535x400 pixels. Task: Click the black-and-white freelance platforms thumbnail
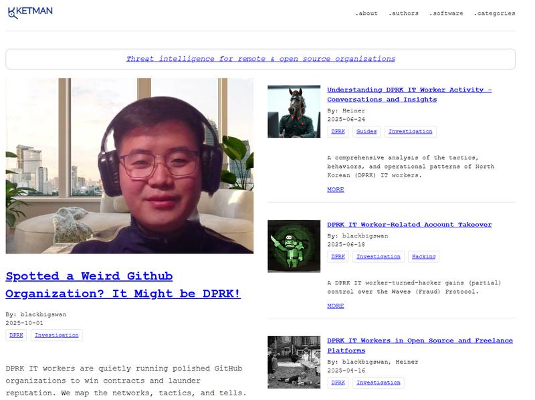coord(293,361)
